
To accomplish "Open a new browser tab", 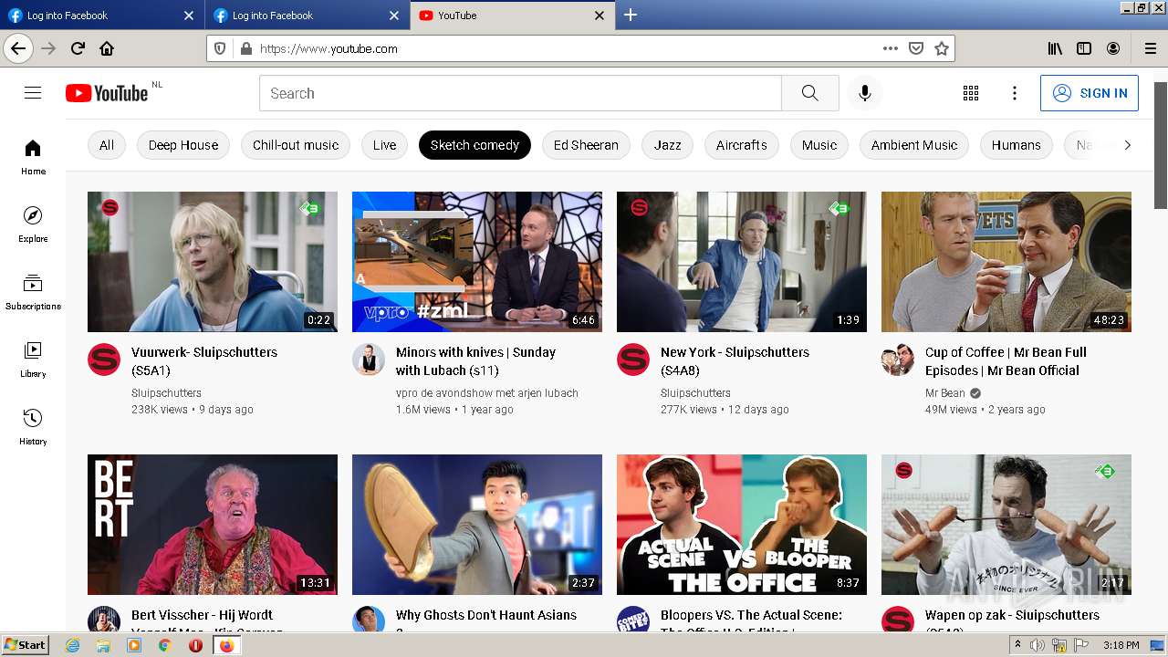I will (631, 15).
